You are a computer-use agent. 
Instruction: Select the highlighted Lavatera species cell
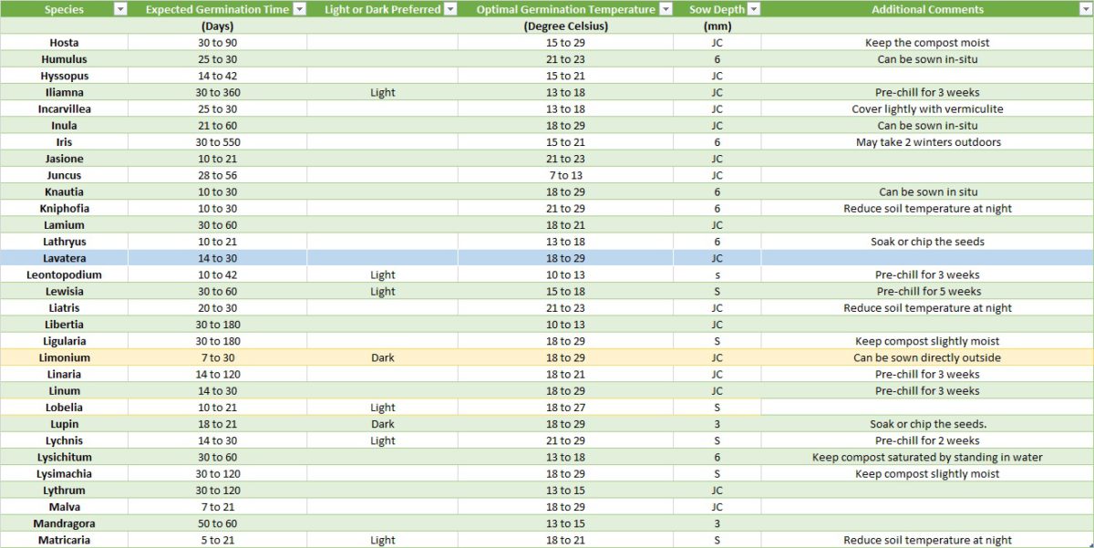(x=64, y=258)
